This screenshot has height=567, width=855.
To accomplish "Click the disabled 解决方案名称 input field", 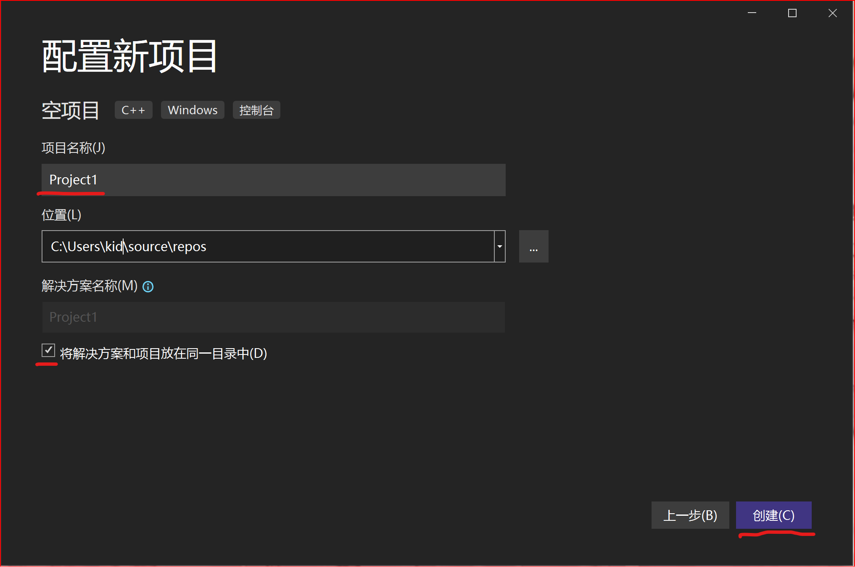I will tap(274, 317).
